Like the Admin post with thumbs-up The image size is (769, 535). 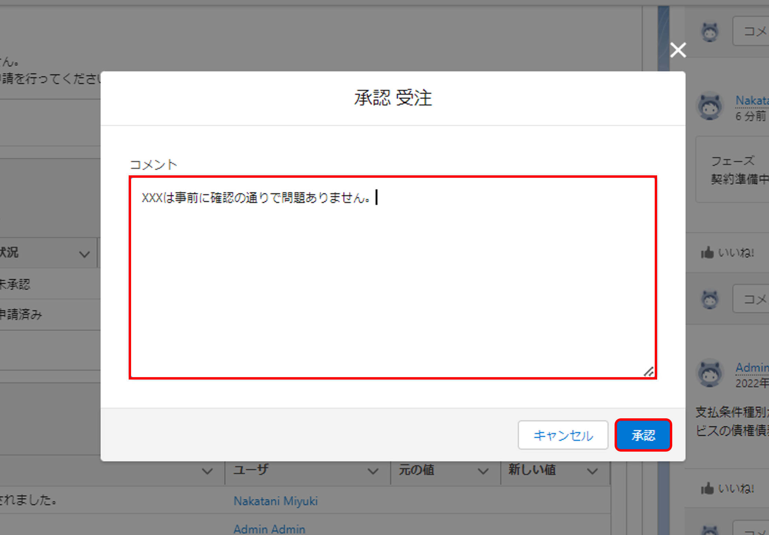pyautogui.click(x=707, y=488)
